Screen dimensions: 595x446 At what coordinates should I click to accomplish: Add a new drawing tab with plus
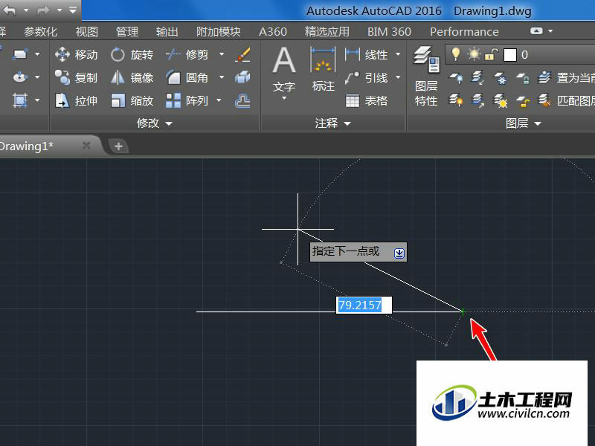pos(118,146)
